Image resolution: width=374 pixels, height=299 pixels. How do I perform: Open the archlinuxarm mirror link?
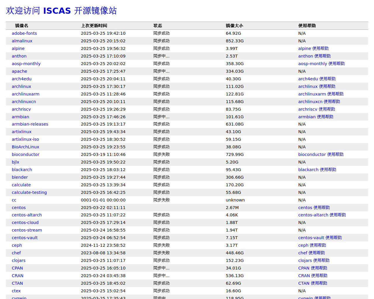pyautogui.click(x=25, y=94)
